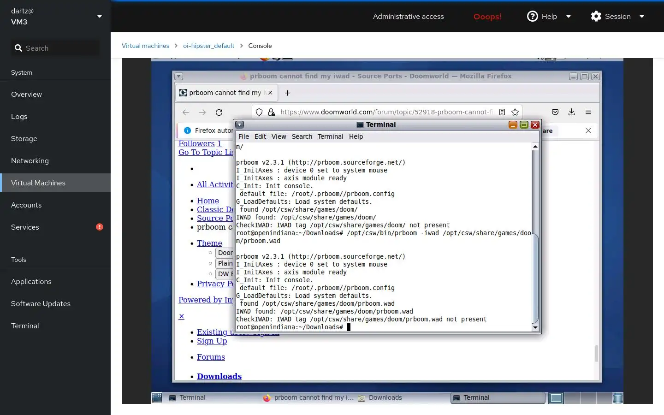Click the show desktop icon in taskbar
The width and height of the screenshot is (664, 415).
click(x=157, y=397)
